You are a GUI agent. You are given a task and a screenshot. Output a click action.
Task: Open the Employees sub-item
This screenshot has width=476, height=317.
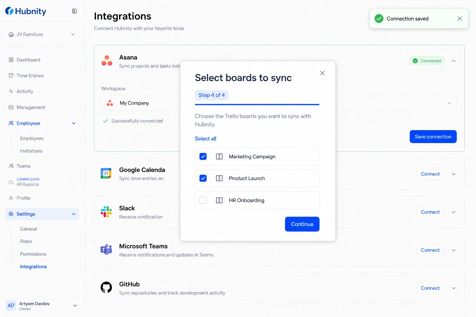click(32, 138)
